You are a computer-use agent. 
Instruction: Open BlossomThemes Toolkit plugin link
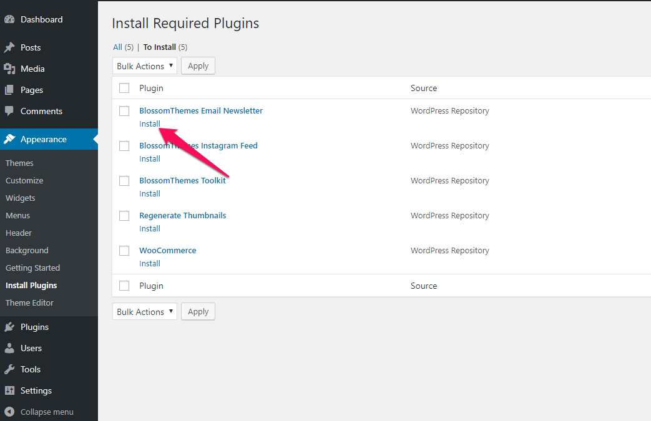(183, 180)
